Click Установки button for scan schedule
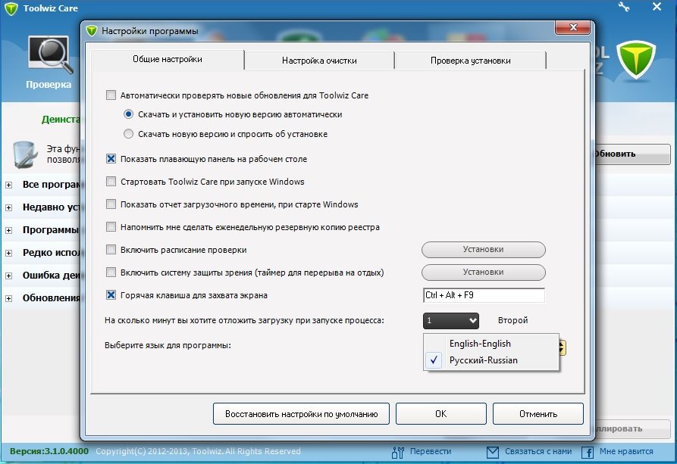Image resolution: width=677 pixels, height=464 pixels. 484,250
